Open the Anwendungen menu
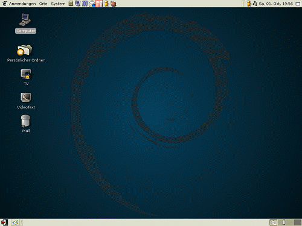Viewport: 302px width, 226px height. (x=22, y=4)
